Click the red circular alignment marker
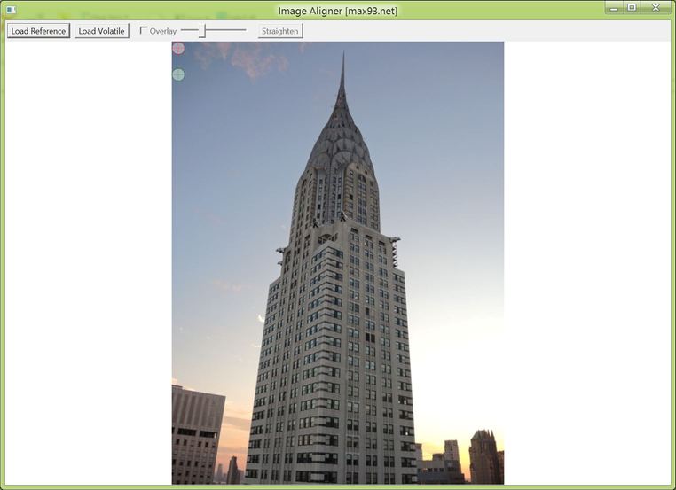676x490 pixels. 178,48
